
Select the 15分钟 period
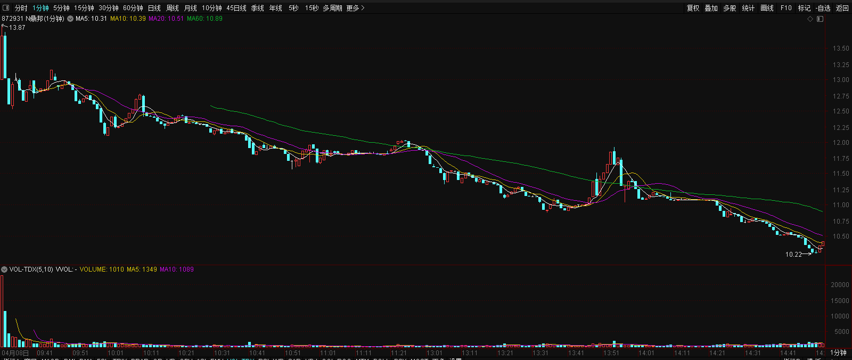pyautogui.click(x=84, y=8)
